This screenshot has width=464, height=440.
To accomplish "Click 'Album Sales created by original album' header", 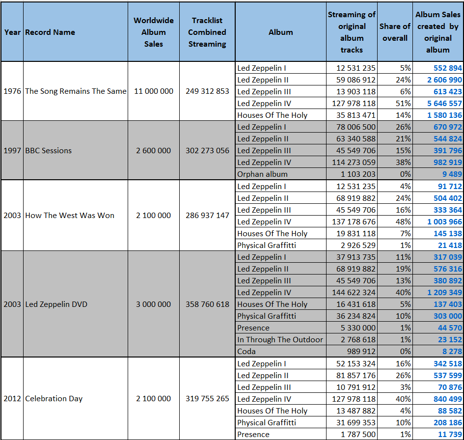I will [438, 32].
